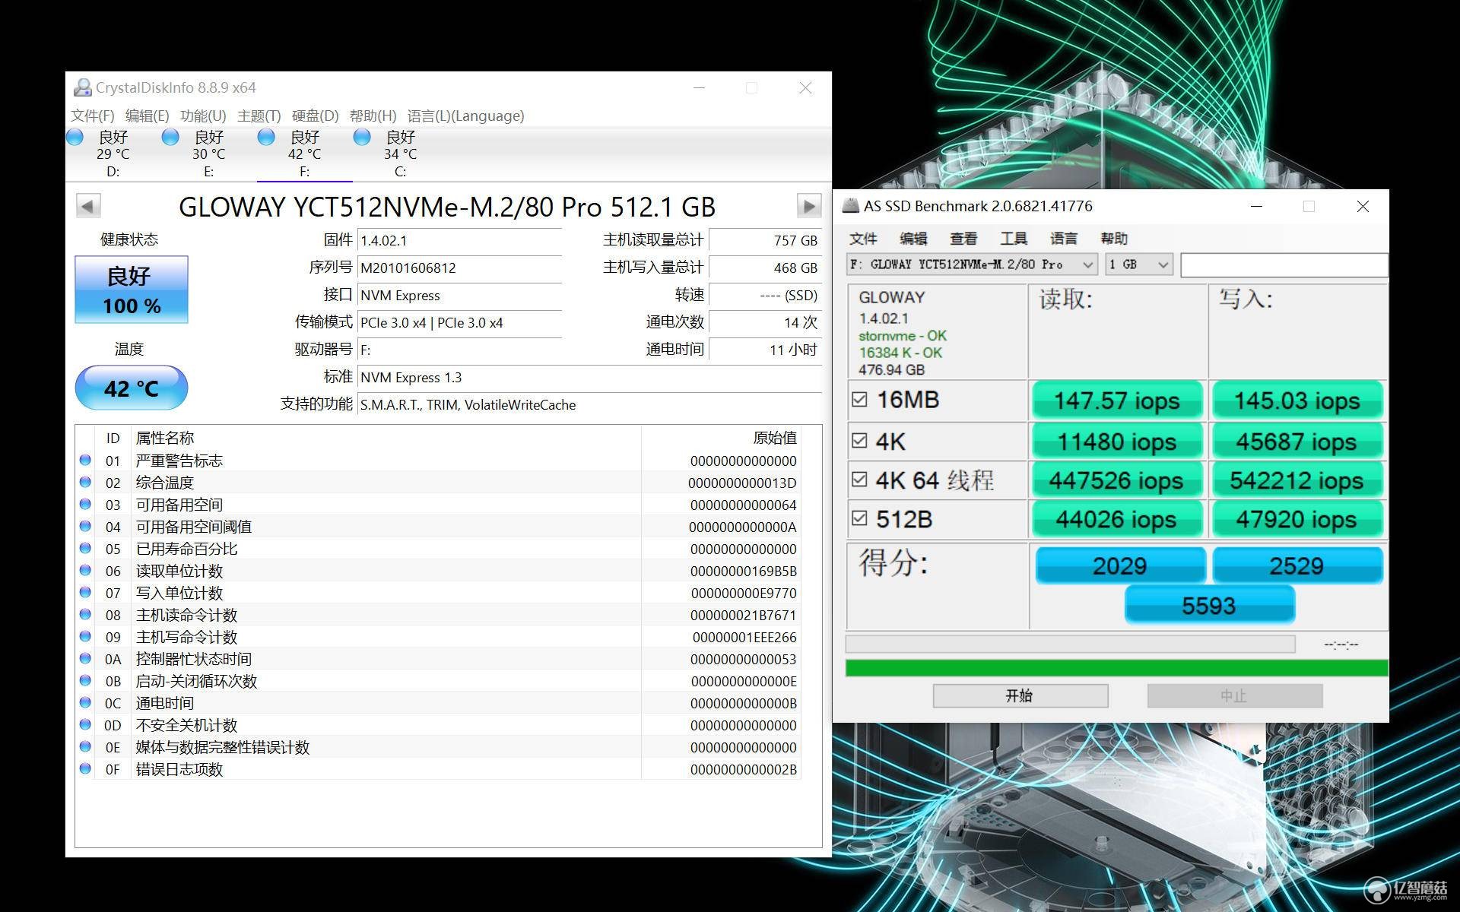Click the 4K write result 45687 iops
The width and height of the screenshot is (1460, 912).
point(1297,442)
